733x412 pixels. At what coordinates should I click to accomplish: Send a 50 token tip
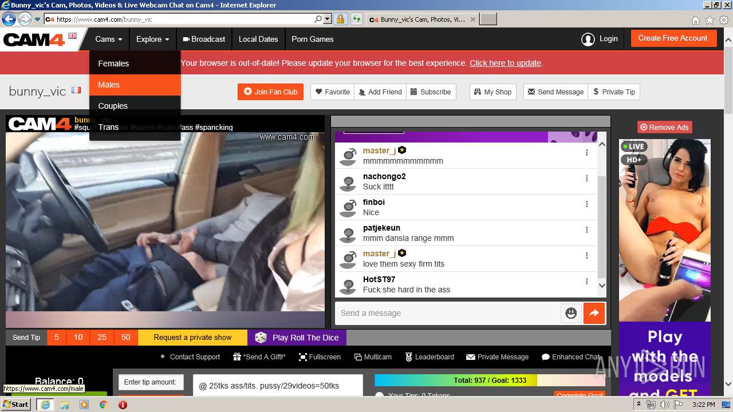(x=126, y=338)
